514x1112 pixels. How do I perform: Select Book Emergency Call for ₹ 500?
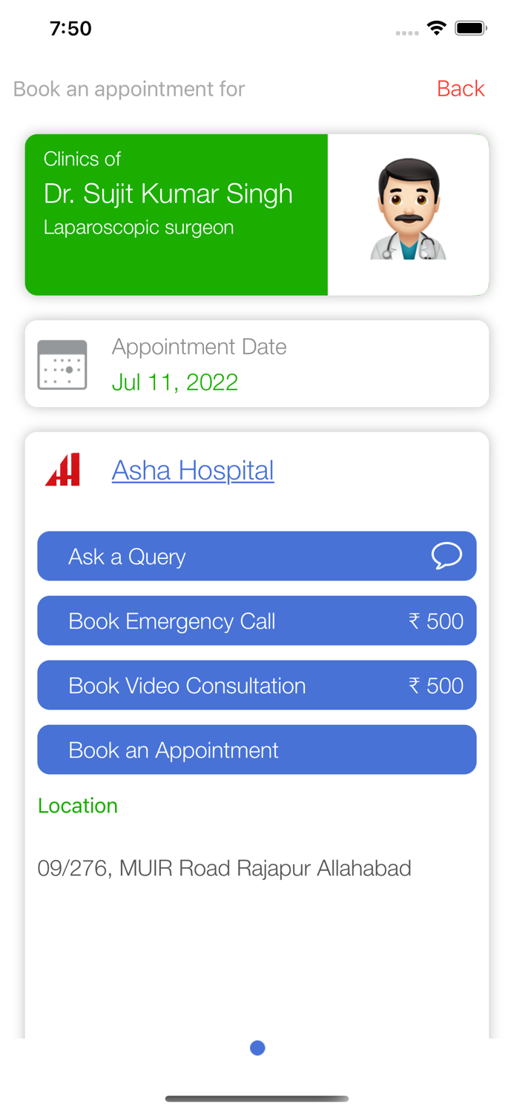click(257, 620)
